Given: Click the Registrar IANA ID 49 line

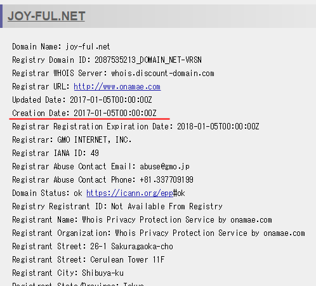Looking at the screenshot, I should point(55,153).
